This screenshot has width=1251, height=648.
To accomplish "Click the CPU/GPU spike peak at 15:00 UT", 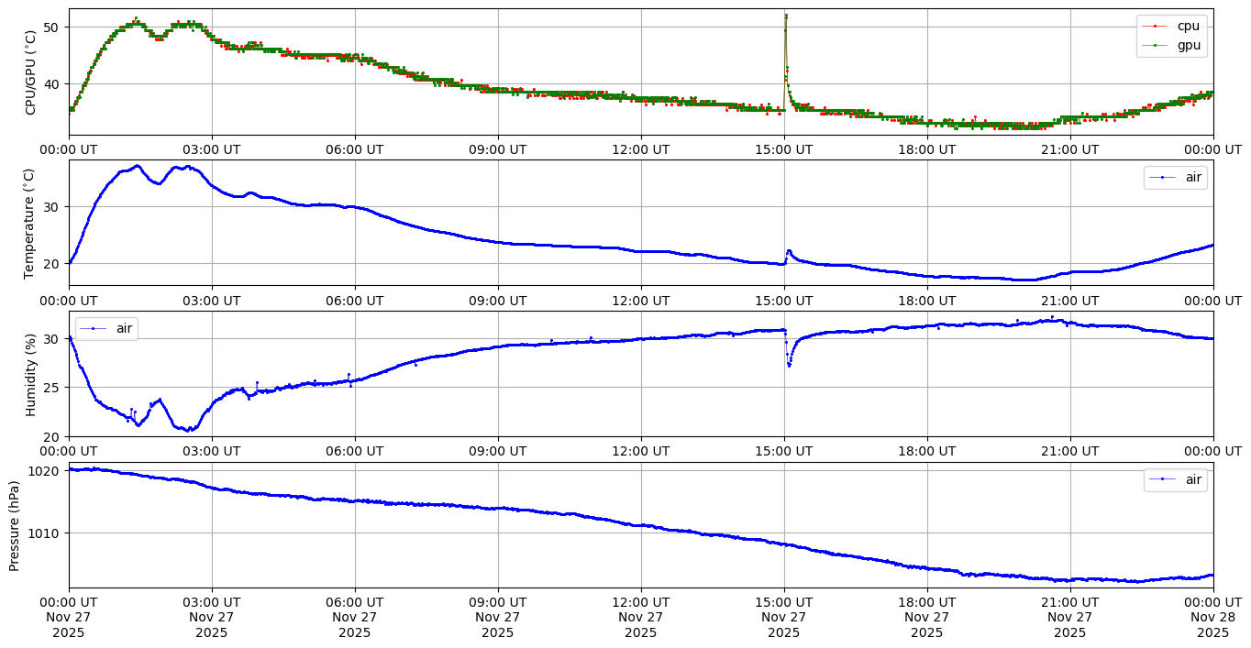I will (786, 16).
